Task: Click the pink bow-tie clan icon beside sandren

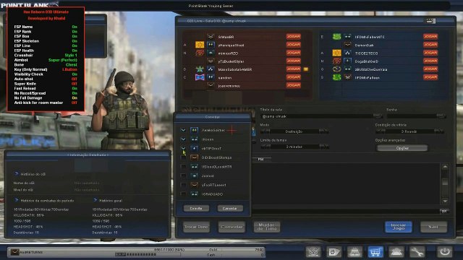Action: [x=200, y=77]
